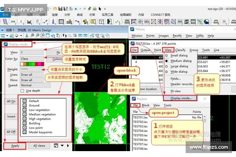Toggle the Medium vegetation checkbox
The width and height of the screenshot is (236, 157).
pos(24,114)
